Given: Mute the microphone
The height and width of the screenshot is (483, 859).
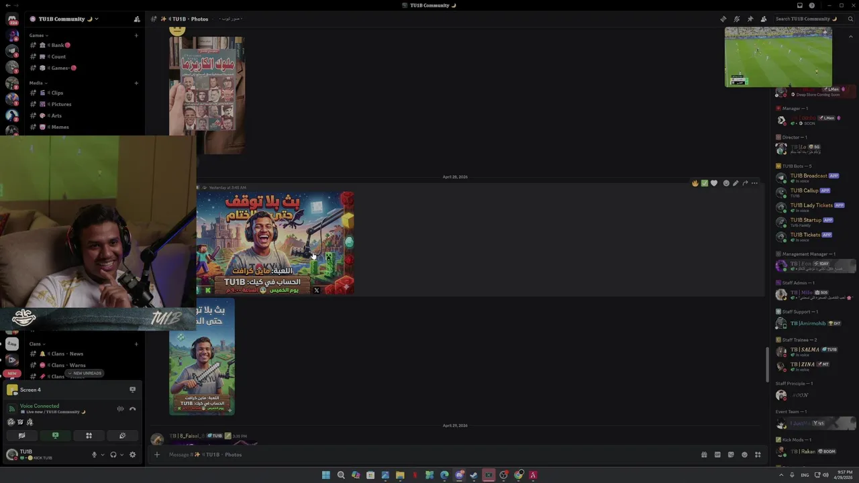Looking at the screenshot, I should point(94,455).
